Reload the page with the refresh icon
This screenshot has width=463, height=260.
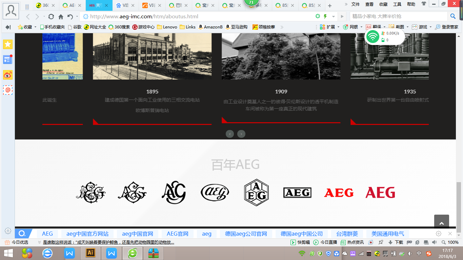[x=51, y=17]
